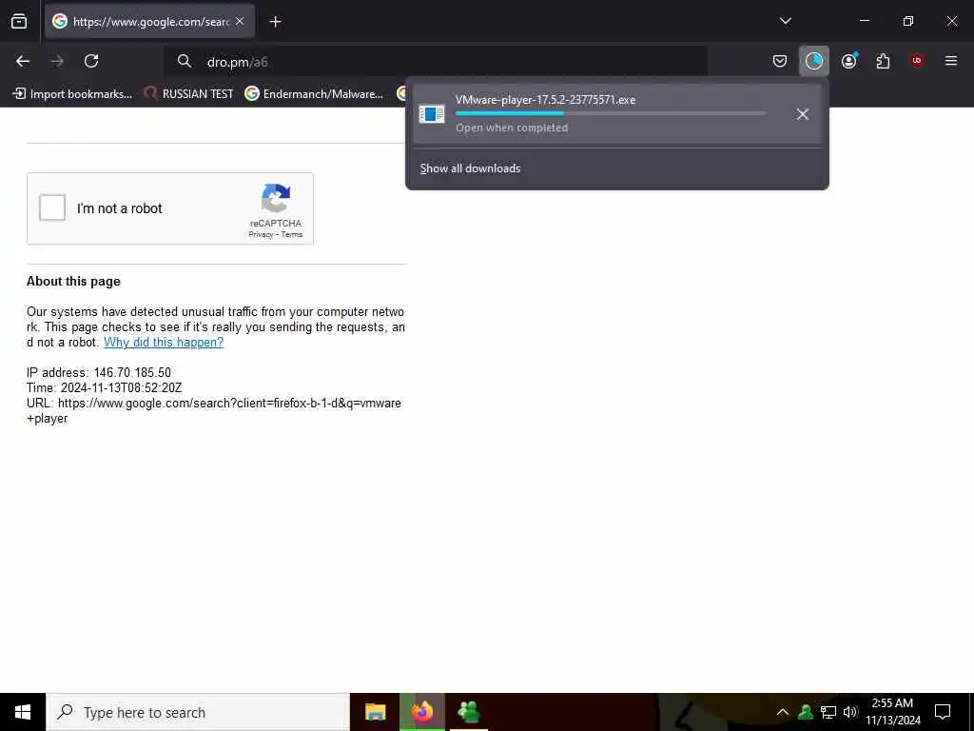
Task: Click the VMware installer file icon
Action: (432, 114)
